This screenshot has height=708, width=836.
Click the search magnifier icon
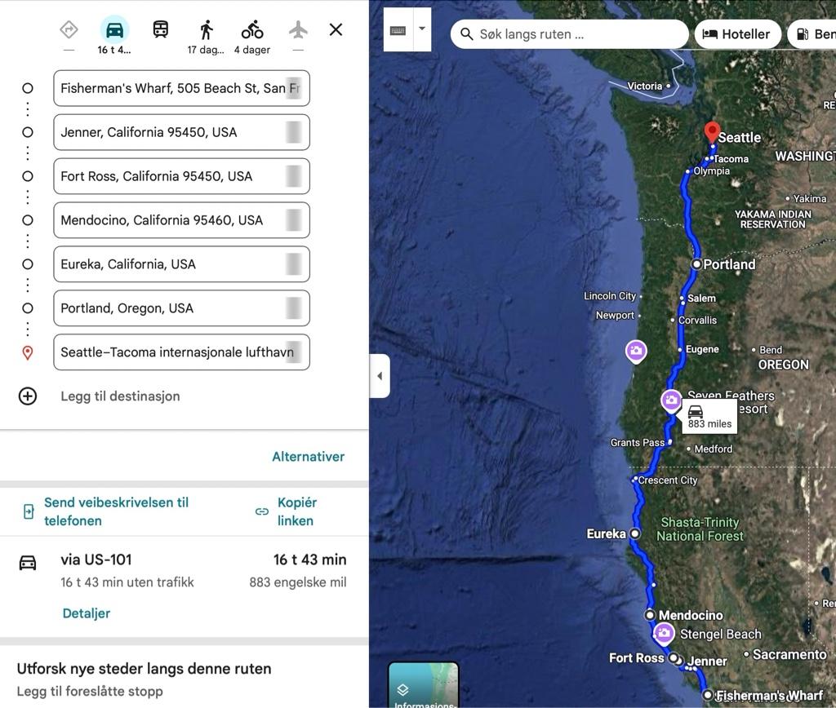click(x=466, y=34)
